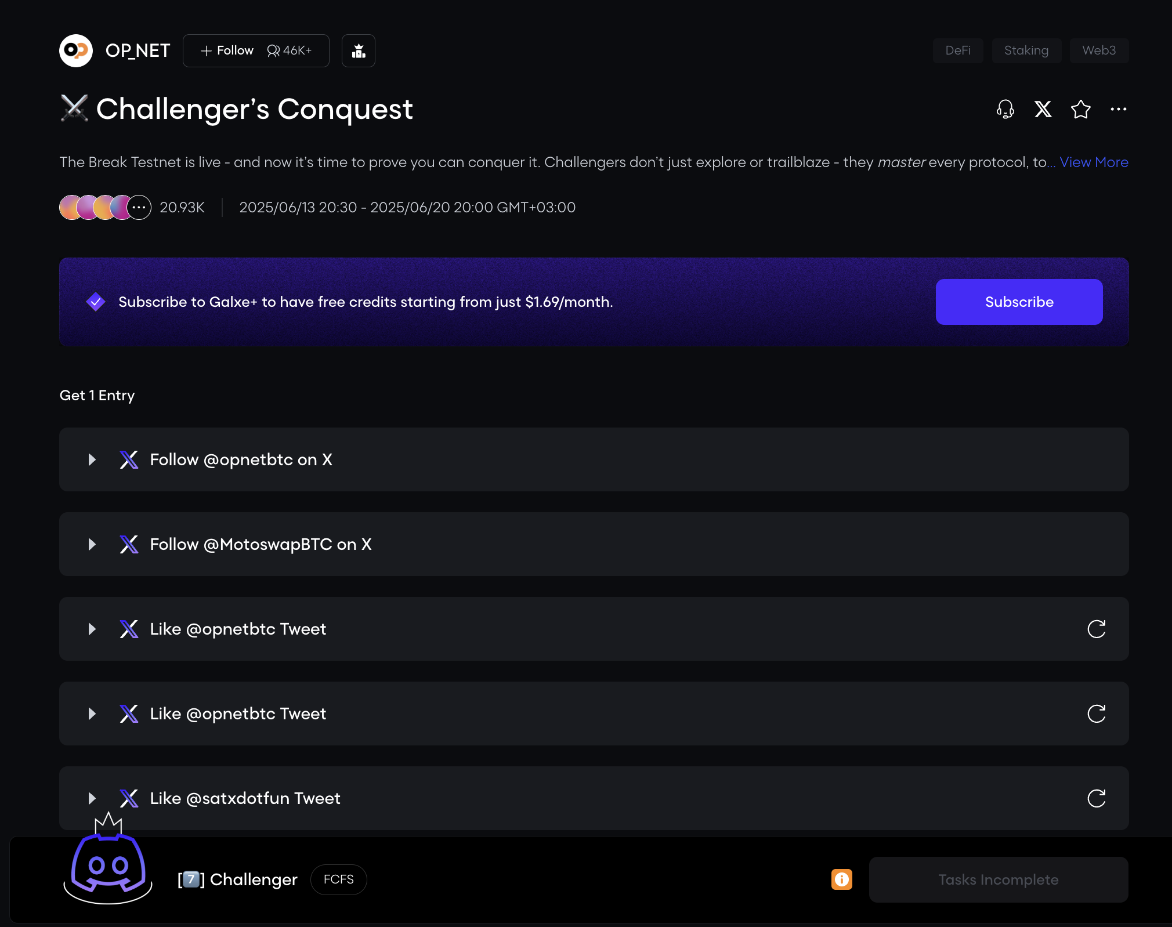Share quest via X icon
1172x927 pixels.
point(1043,109)
